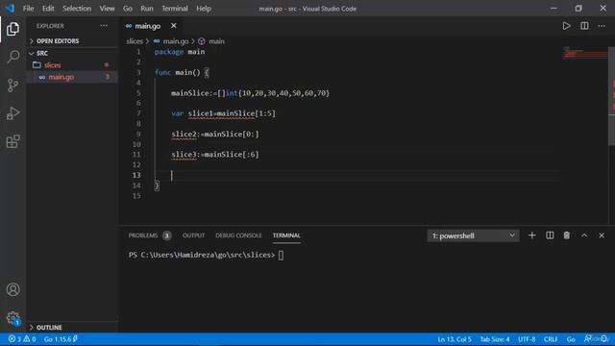Open Run and Debug view
This screenshot has height=346, width=615.
click(12, 113)
